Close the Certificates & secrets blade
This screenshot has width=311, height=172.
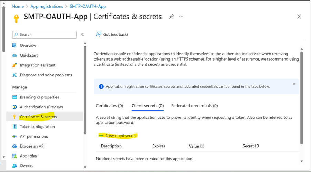(x=299, y=17)
